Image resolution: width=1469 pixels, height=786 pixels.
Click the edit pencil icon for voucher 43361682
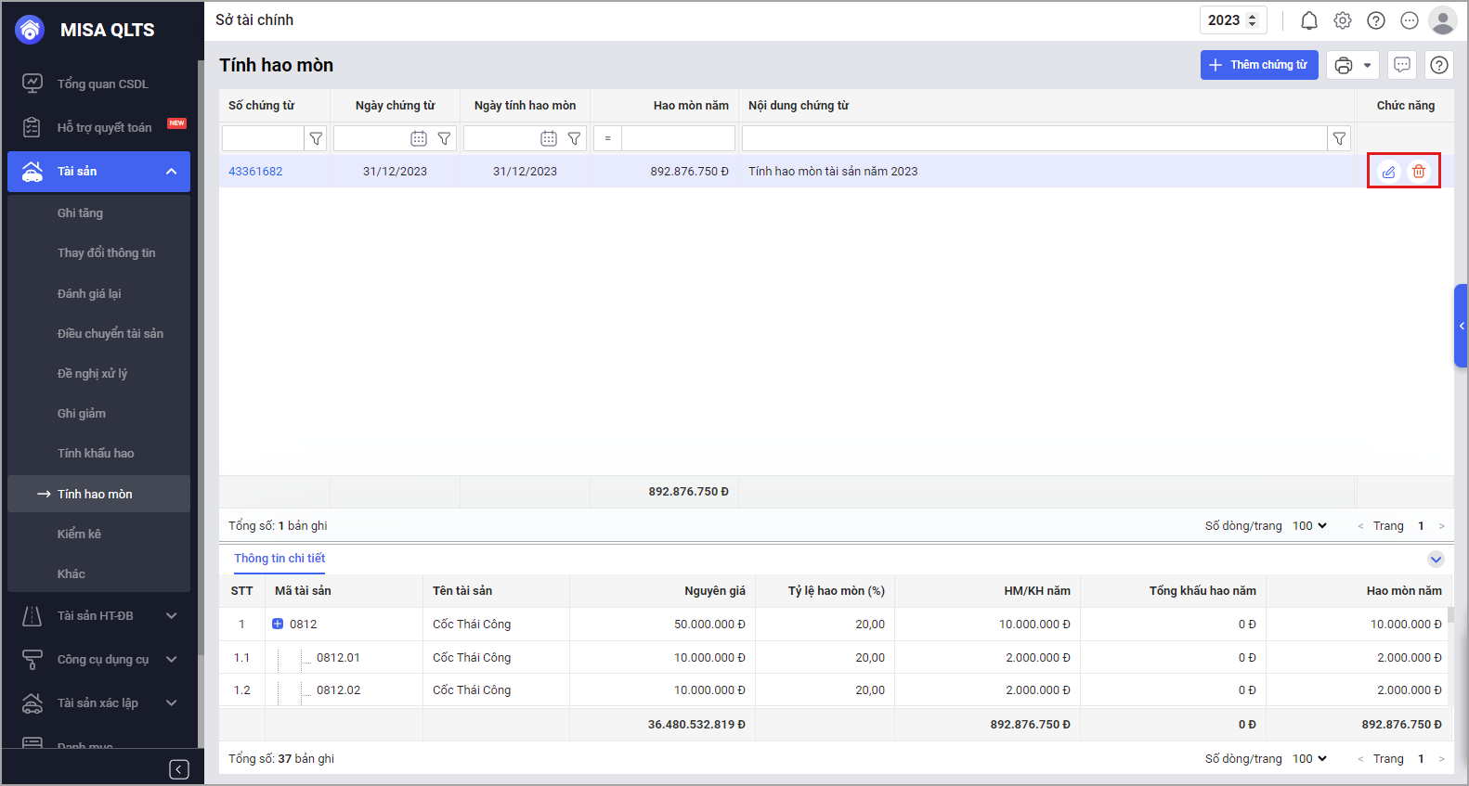click(1388, 172)
